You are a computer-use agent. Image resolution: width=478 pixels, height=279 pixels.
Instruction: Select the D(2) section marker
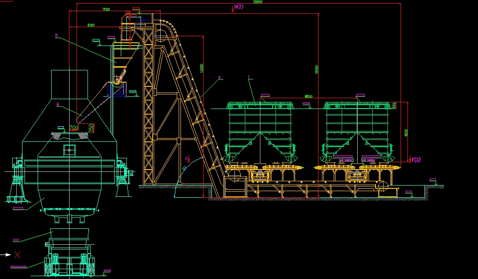pyautogui.click(x=239, y=7)
